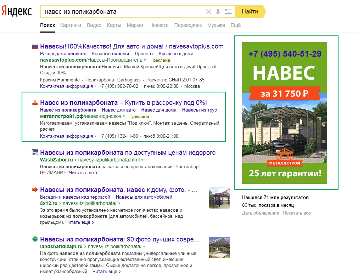Click the Russian flag favicon of navesavtoplus result

coord(35,46)
